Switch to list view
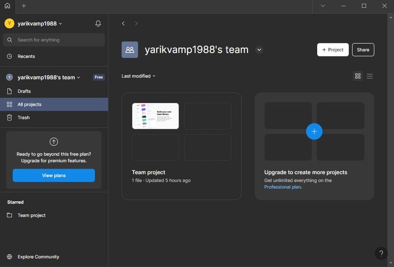Viewport: 394px width, 267px height. tap(370, 76)
